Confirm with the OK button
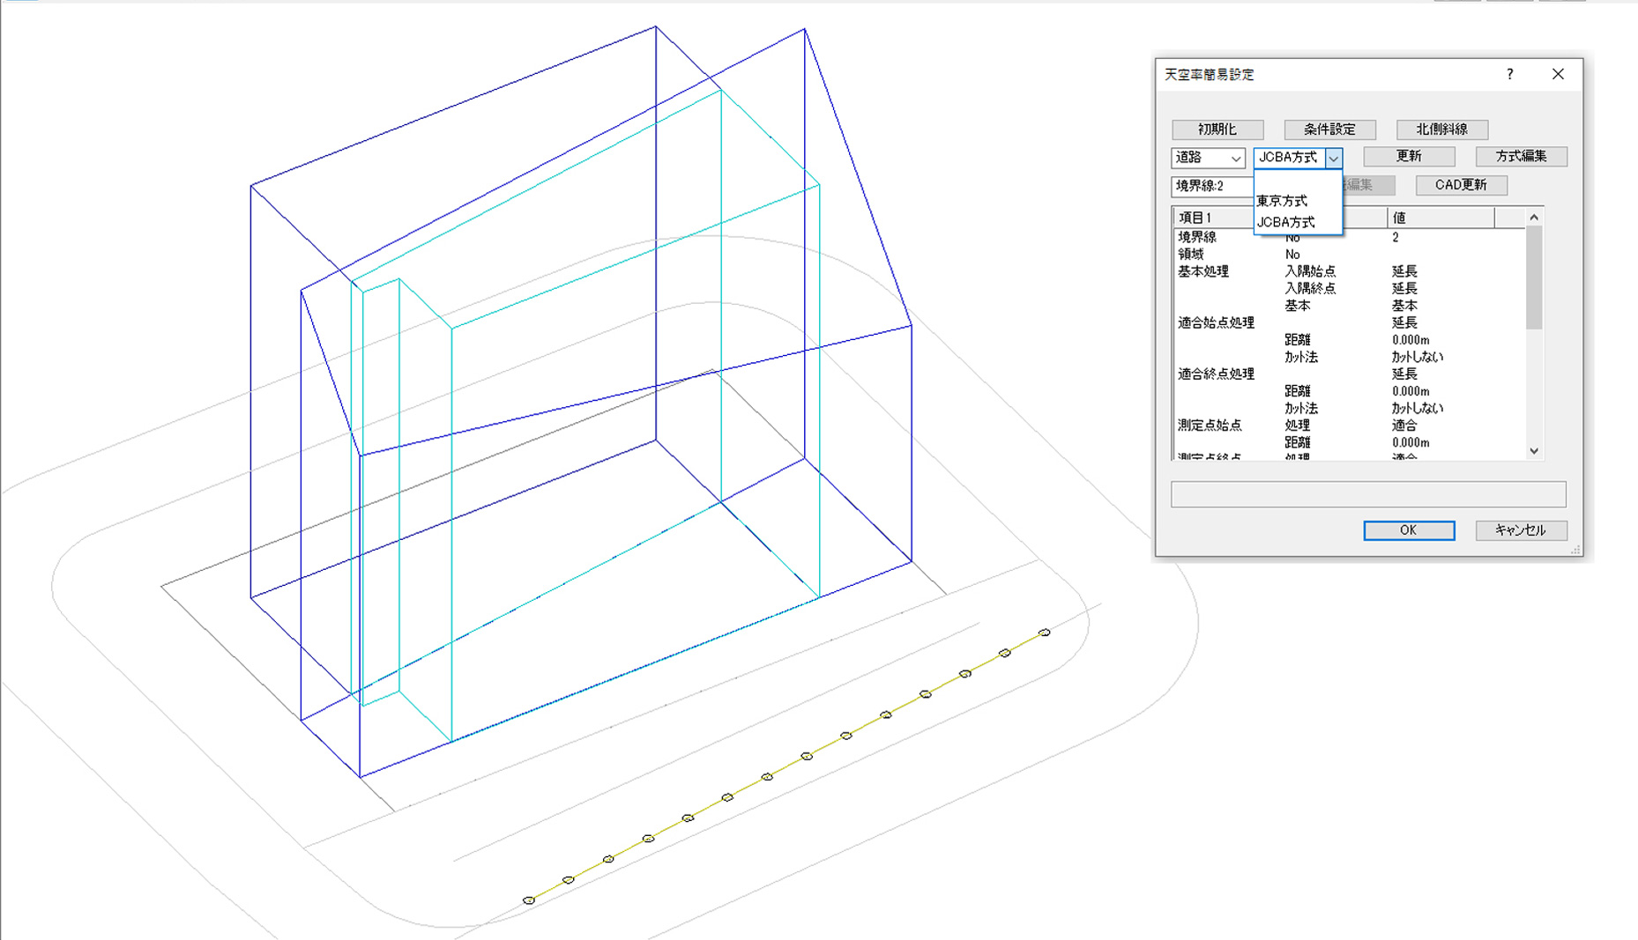 pyautogui.click(x=1409, y=530)
